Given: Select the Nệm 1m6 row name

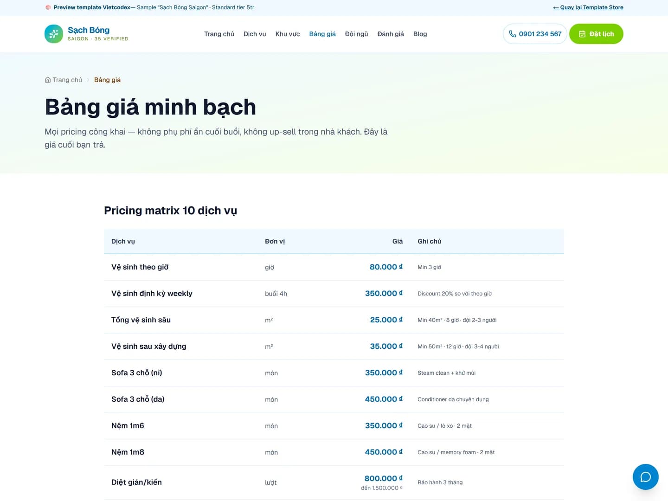Looking at the screenshot, I should (x=128, y=426).
